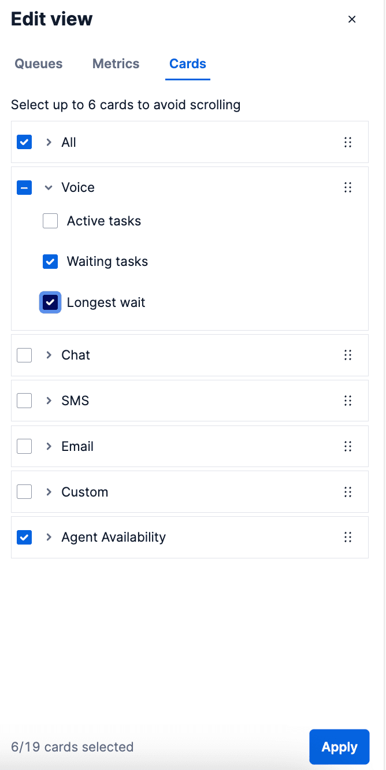Screen dimensions: 386x770
Task: Grab the drag handle for Chat
Action: point(348,355)
